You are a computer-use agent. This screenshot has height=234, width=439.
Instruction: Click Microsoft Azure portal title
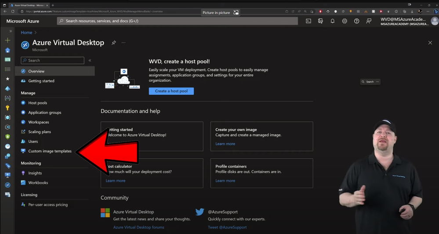(x=23, y=21)
